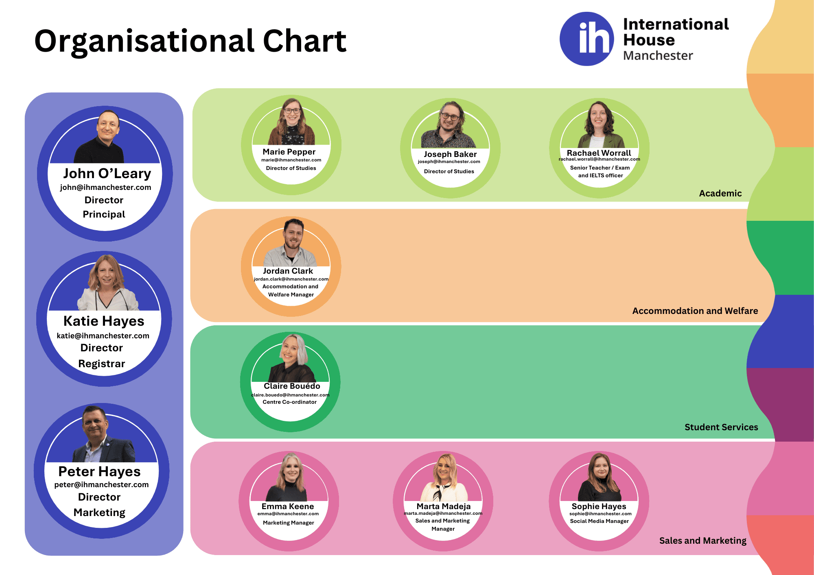This screenshot has height=575, width=814.
Task: Select the Academic section label
Action: point(720,194)
